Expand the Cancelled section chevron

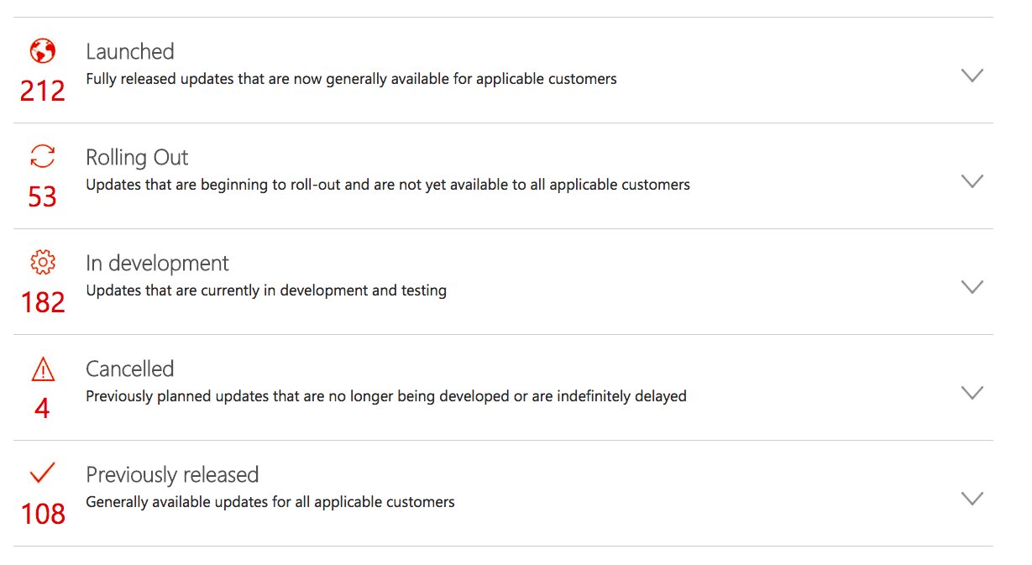(972, 393)
